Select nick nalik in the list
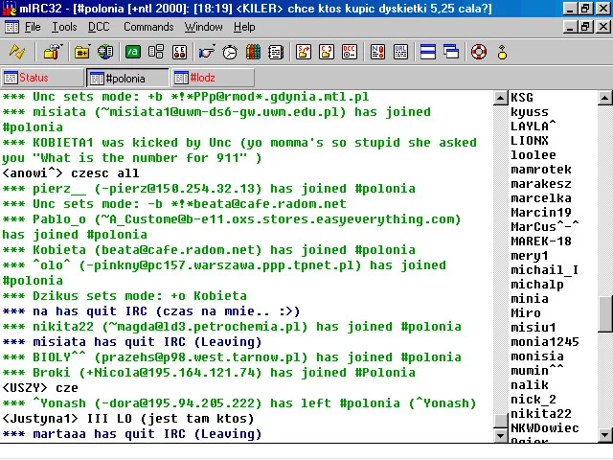The height and width of the screenshot is (460, 613). click(530, 385)
